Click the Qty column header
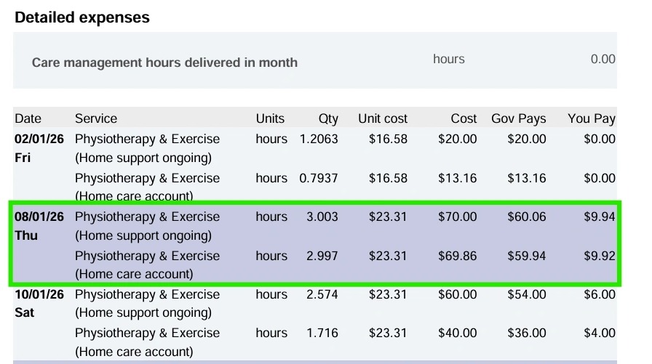Image resolution: width=652 pixels, height=364 pixels. coord(328,118)
